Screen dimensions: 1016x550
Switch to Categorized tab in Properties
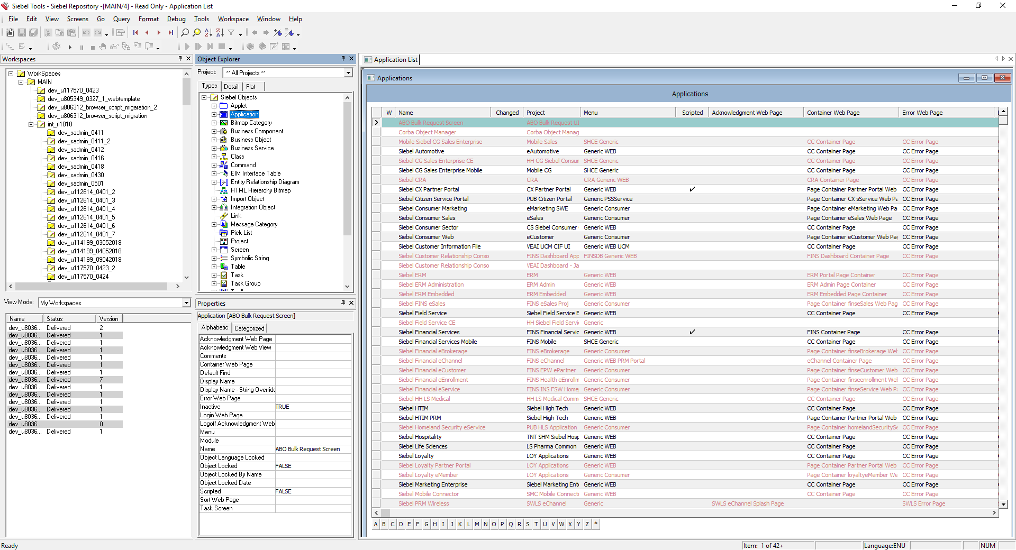[x=249, y=328]
